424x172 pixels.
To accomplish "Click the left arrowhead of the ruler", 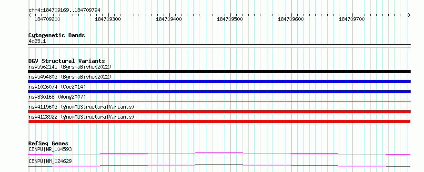I will click(x=30, y=15).
